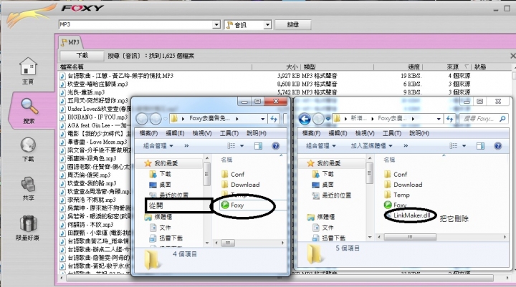Toggle preview pane in left Explorer window

[258, 145]
